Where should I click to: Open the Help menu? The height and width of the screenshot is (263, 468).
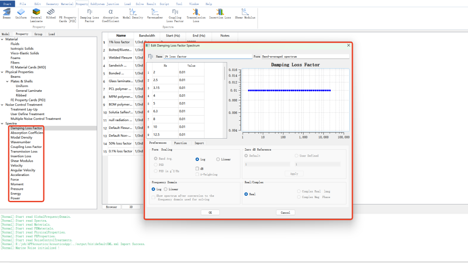[209, 4]
